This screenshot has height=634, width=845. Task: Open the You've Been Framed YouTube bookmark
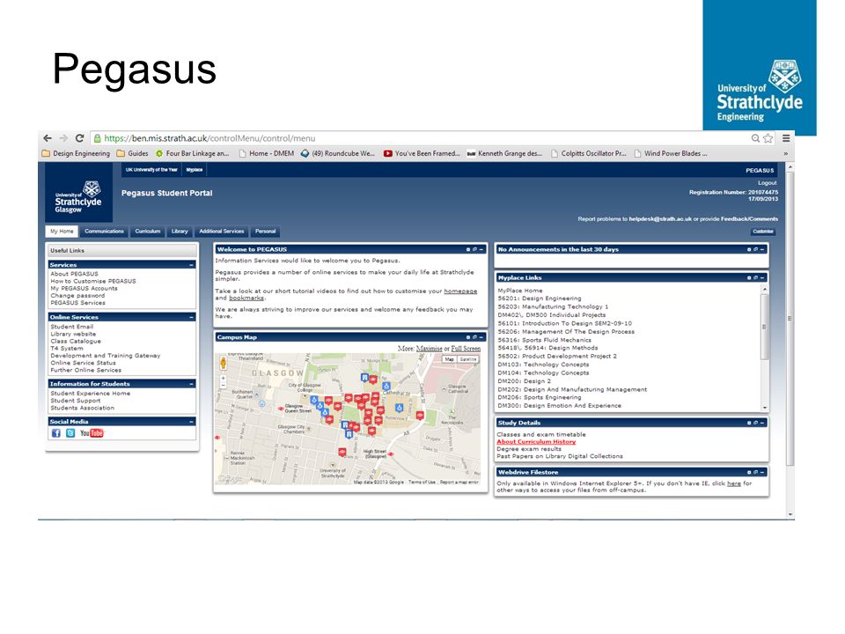[x=422, y=153]
